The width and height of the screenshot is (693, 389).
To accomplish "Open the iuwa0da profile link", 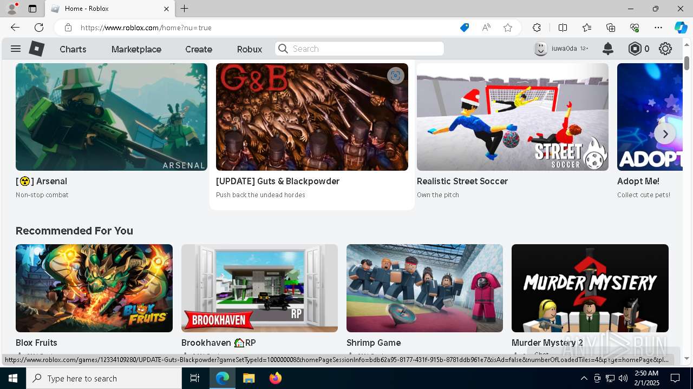I will point(564,49).
